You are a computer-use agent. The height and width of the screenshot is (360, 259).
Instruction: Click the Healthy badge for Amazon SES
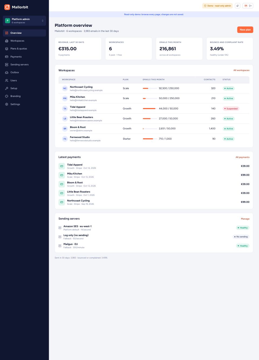pyautogui.click(x=243, y=228)
